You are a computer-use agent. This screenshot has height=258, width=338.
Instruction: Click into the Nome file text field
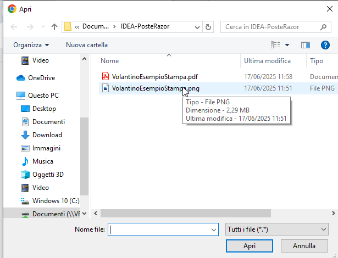164,229
